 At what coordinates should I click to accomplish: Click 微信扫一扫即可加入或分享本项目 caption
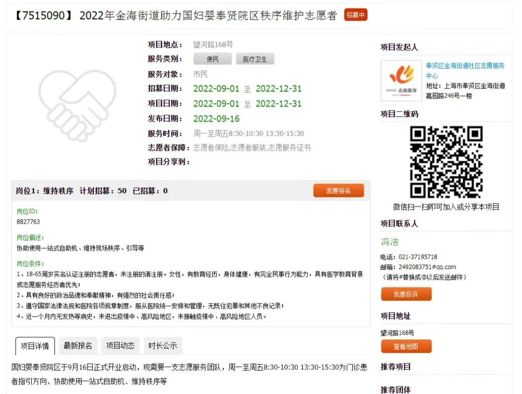click(446, 207)
